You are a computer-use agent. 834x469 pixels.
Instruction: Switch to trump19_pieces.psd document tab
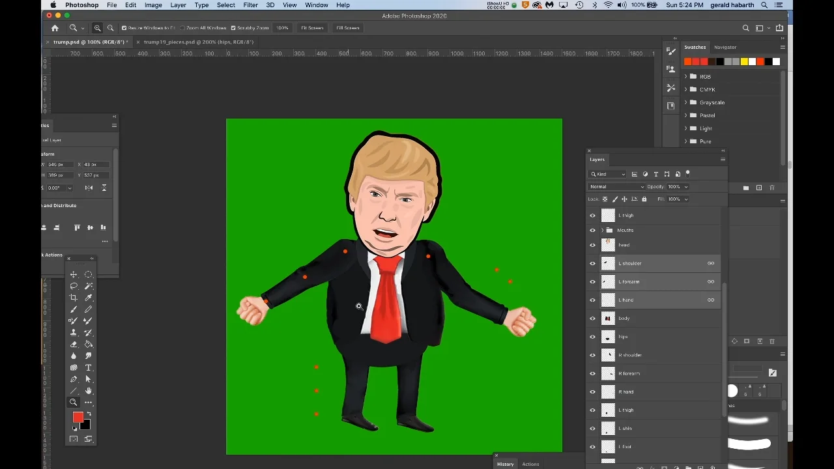pyautogui.click(x=198, y=42)
